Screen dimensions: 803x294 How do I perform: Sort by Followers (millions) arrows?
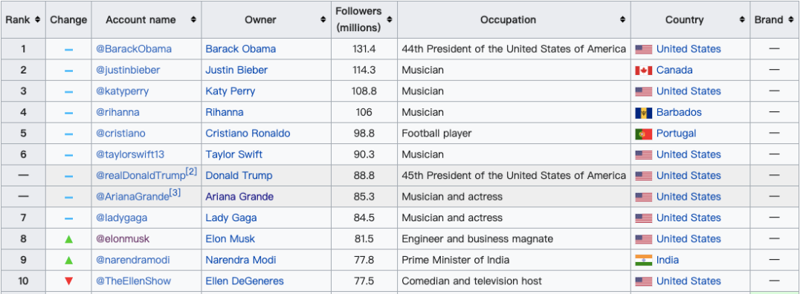click(390, 20)
